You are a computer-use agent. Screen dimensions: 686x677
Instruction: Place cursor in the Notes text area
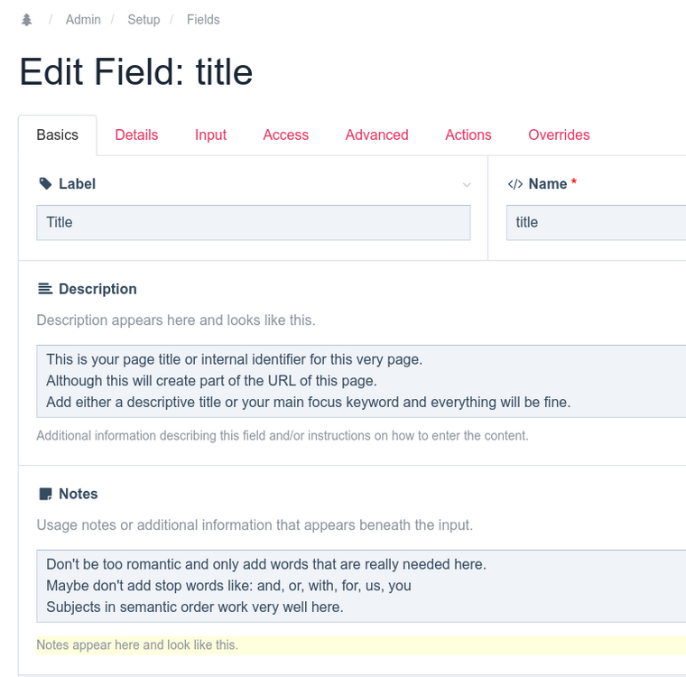(x=361, y=585)
